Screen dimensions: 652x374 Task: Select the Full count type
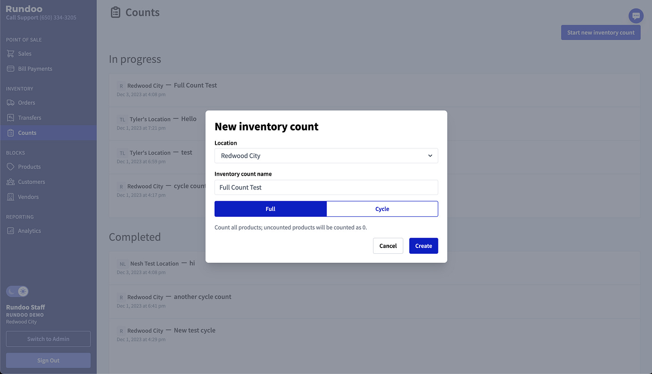pyautogui.click(x=270, y=209)
